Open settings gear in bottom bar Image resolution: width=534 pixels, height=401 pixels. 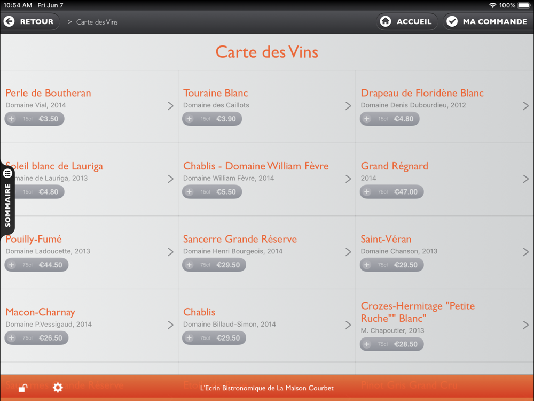58,388
